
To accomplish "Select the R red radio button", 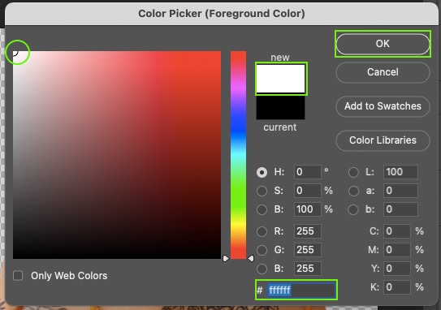I will pyautogui.click(x=262, y=231).
